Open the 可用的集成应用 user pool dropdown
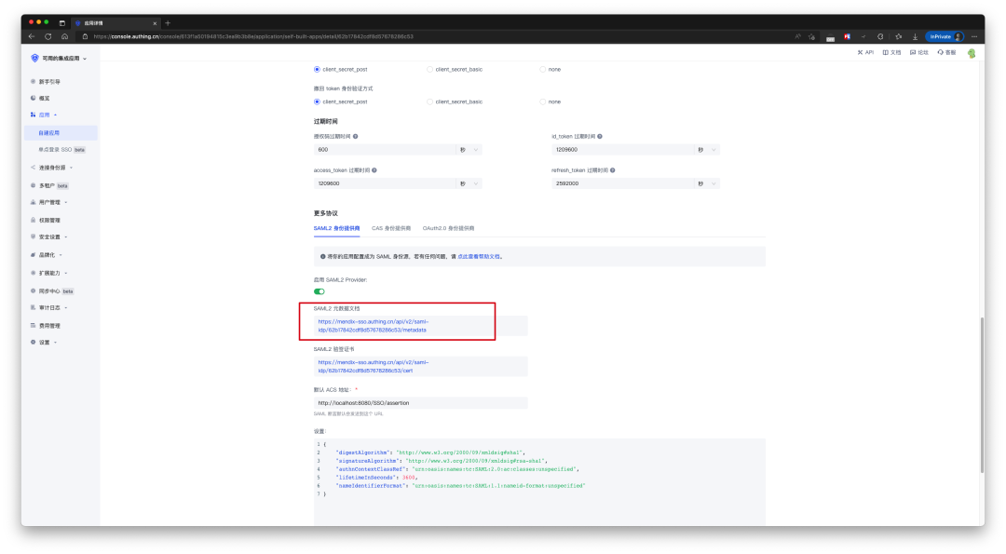 (59, 59)
